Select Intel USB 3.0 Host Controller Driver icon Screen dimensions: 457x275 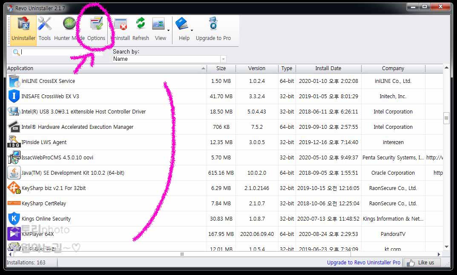point(14,111)
